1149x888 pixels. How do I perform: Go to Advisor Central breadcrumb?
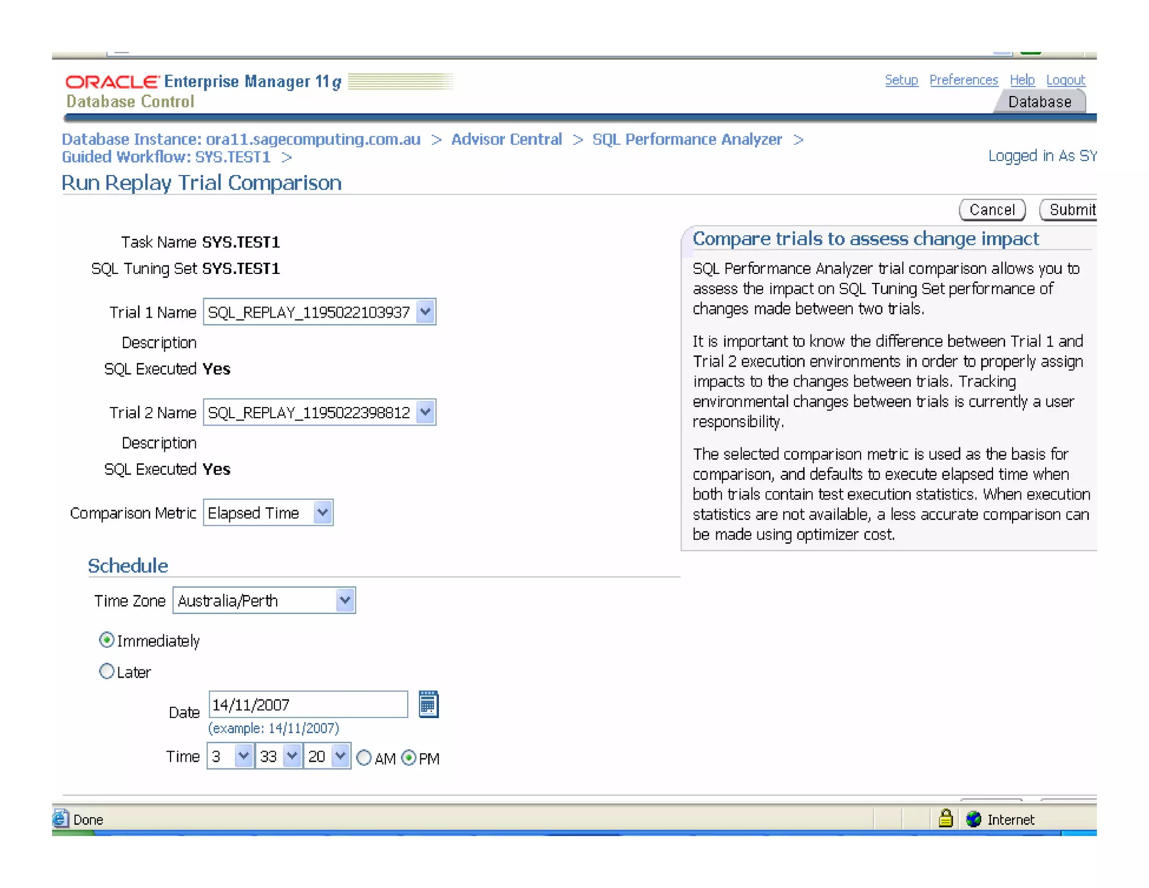(x=506, y=139)
